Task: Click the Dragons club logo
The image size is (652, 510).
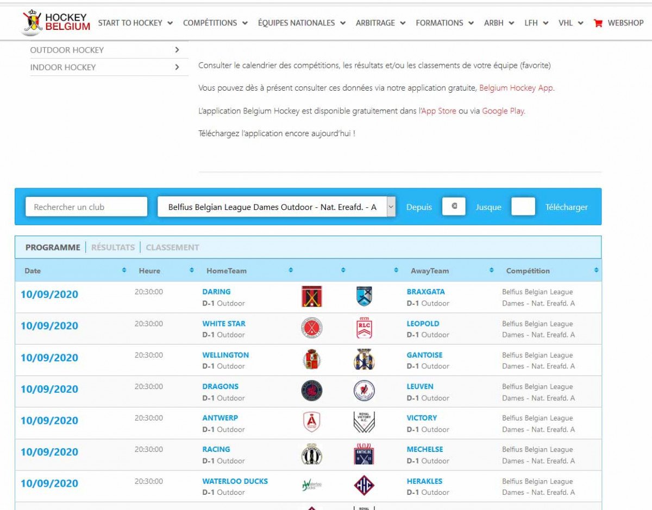Action: point(312,391)
